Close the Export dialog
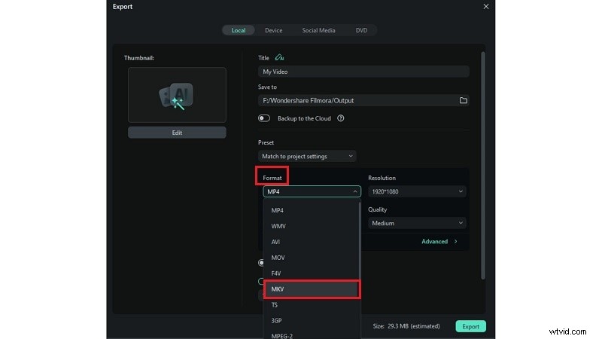Image resolution: width=602 pixels, height=339 pixels. coord(485,7)
